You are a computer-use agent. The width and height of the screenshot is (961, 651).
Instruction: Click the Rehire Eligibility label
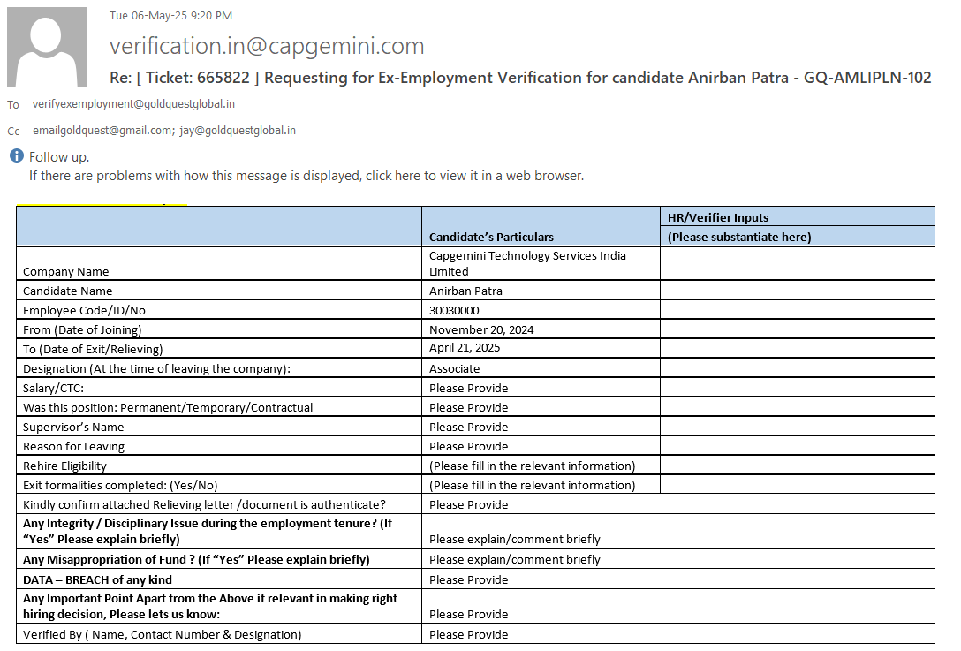point(64,466)
